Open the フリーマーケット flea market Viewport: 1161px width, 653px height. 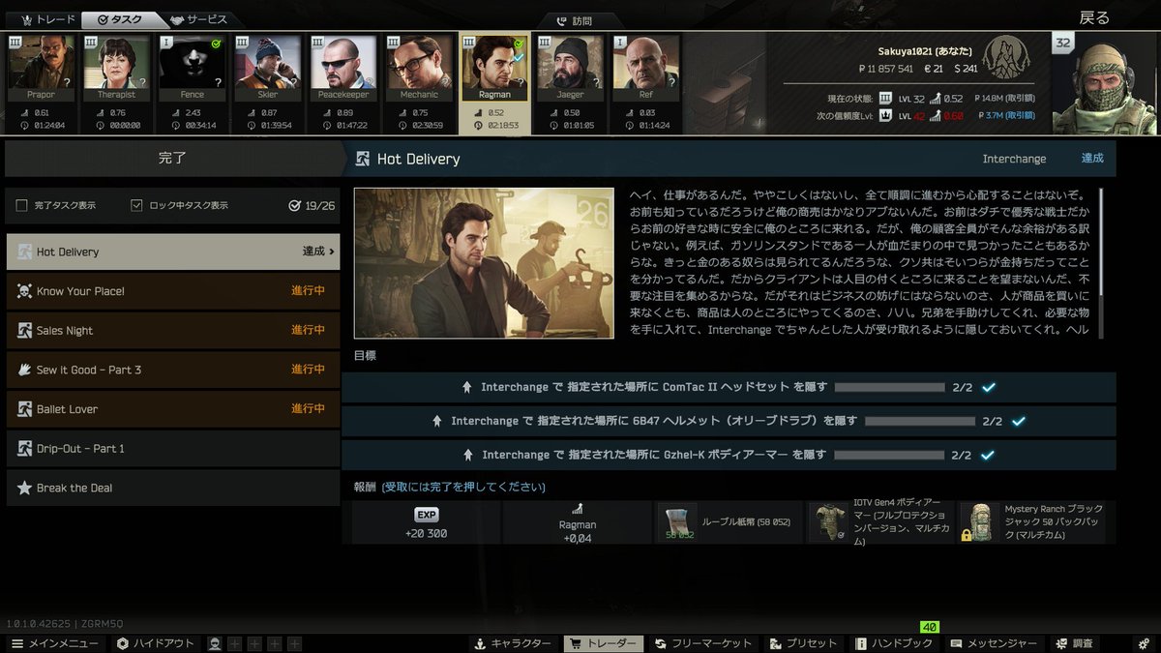[x=703, y=643]
